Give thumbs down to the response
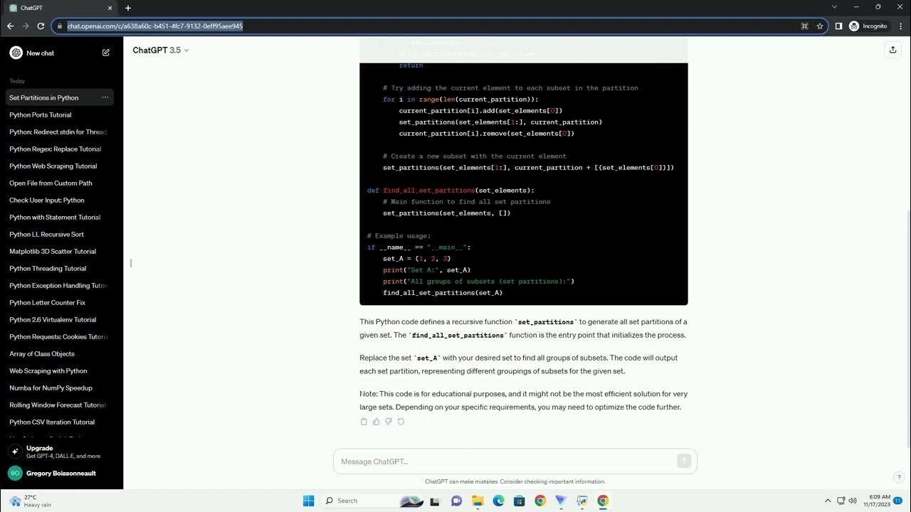 click(x=389, y=422)
